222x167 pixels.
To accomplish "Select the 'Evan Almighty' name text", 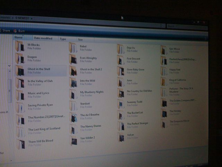I will (x=88, y=58).
